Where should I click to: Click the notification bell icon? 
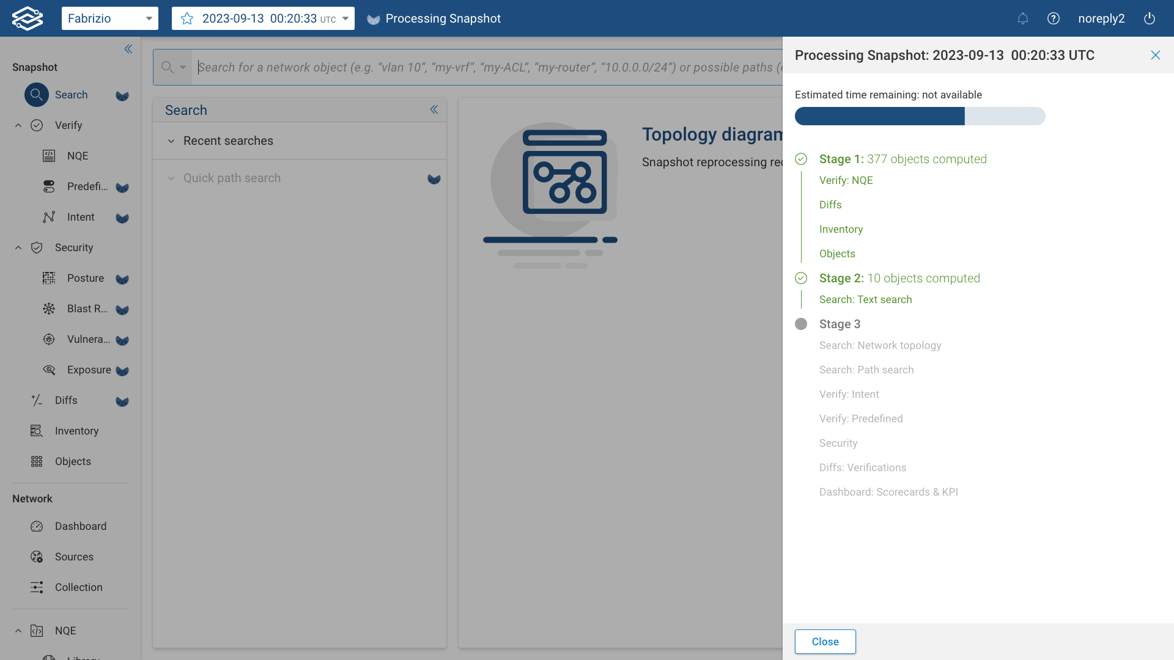(x=1022, y=18)
